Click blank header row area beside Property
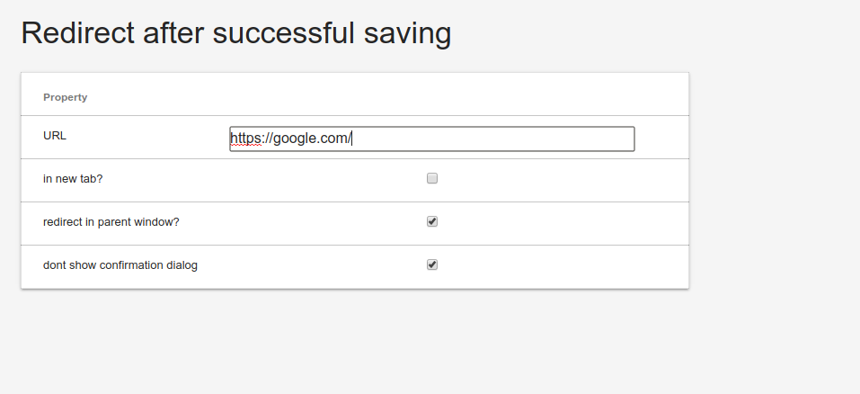 tap(404, 96)
